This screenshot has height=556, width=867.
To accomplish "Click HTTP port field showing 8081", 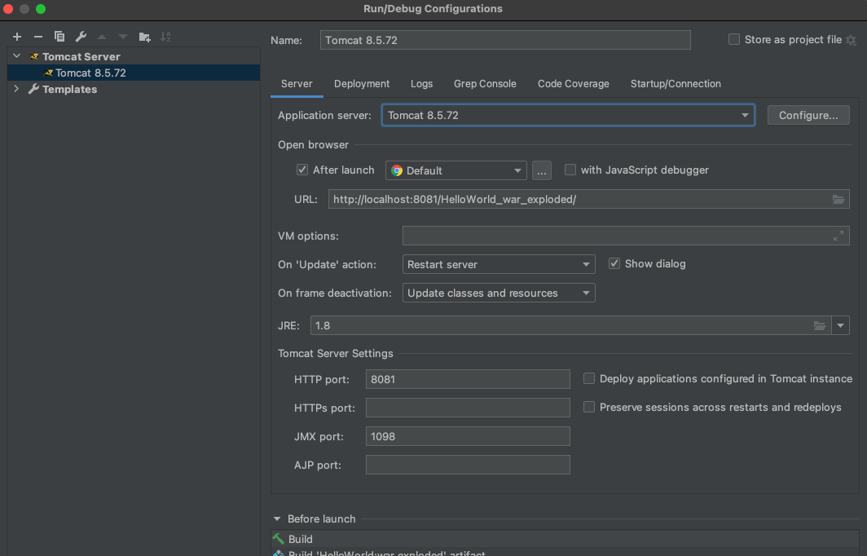I will [468, 379].
